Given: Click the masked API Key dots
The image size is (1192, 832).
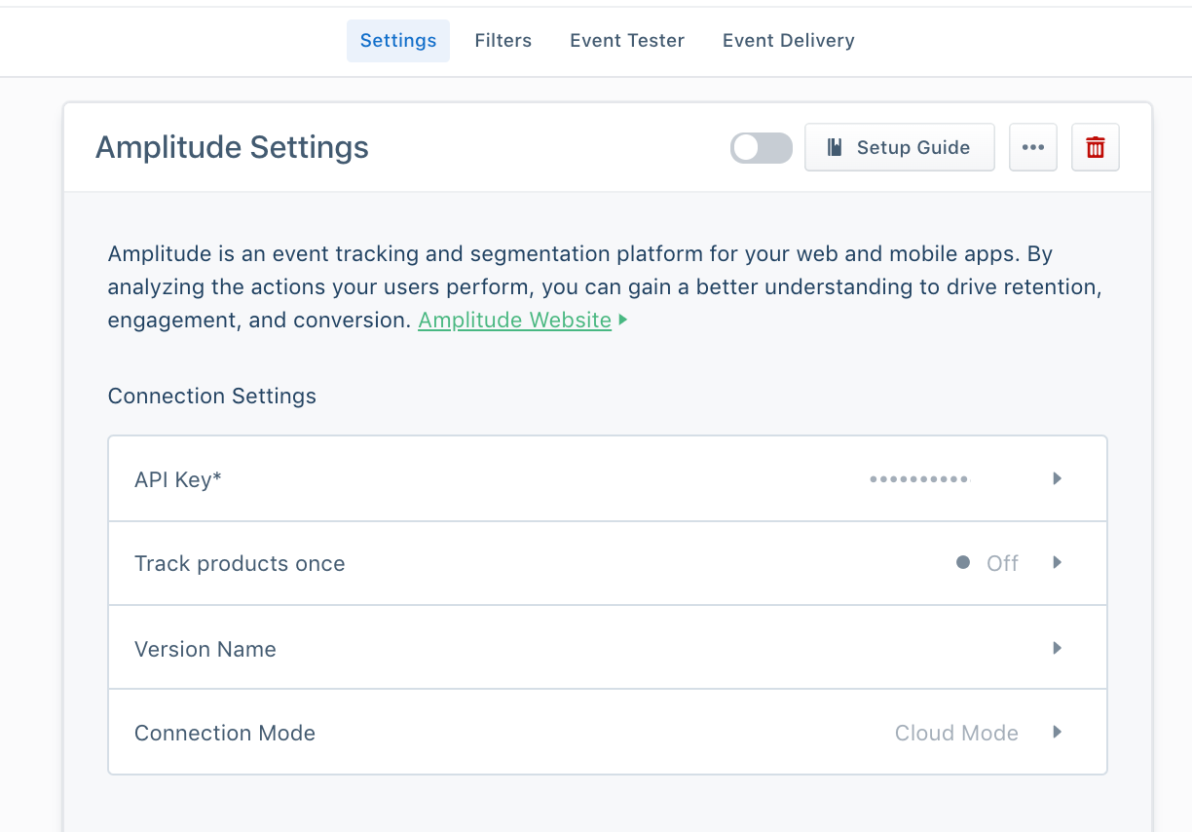Looking at the screenshot, I should click(x=917, y=478).
